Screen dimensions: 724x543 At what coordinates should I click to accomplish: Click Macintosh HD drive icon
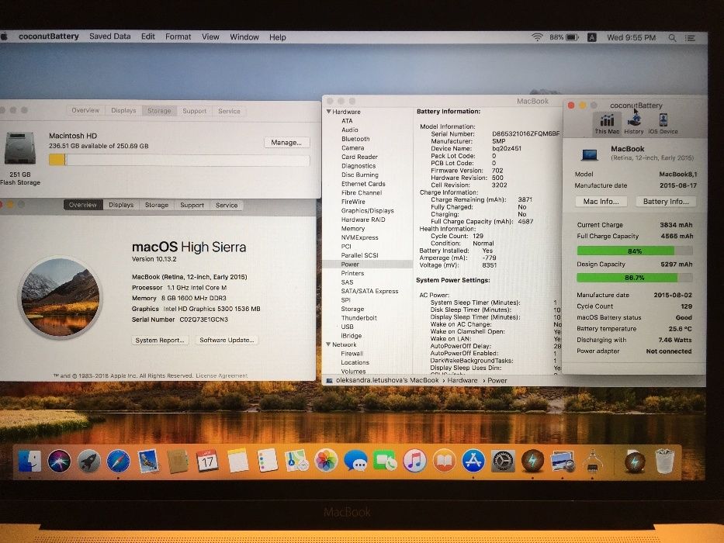click(20, 149)
